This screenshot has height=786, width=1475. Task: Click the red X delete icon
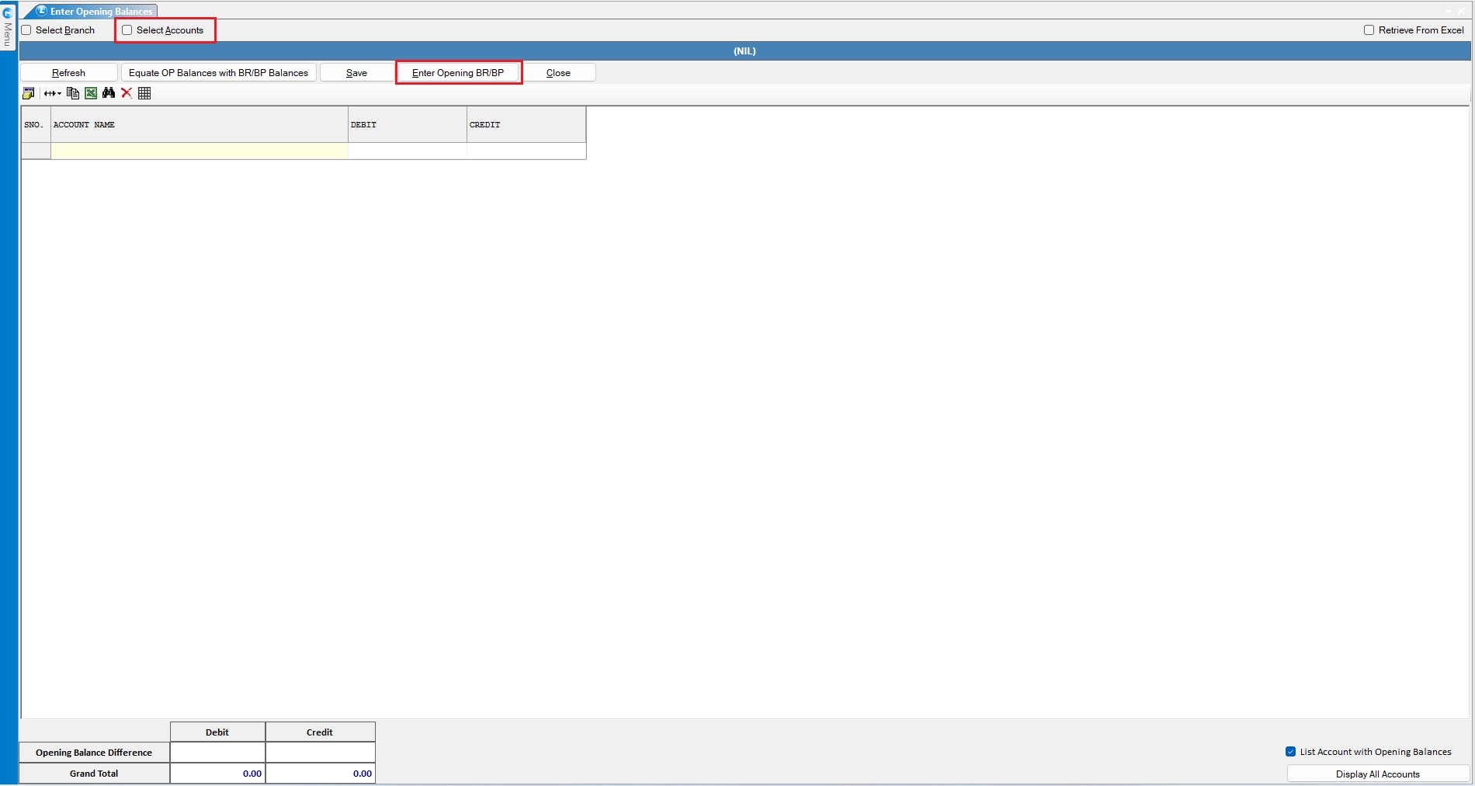[x=127, y=93]
